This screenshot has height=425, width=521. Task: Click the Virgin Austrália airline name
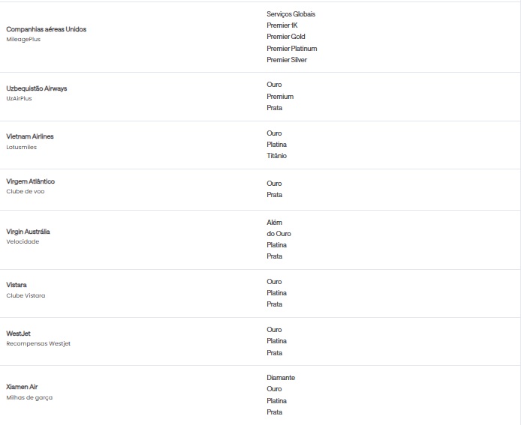click(x=28, y=232)
